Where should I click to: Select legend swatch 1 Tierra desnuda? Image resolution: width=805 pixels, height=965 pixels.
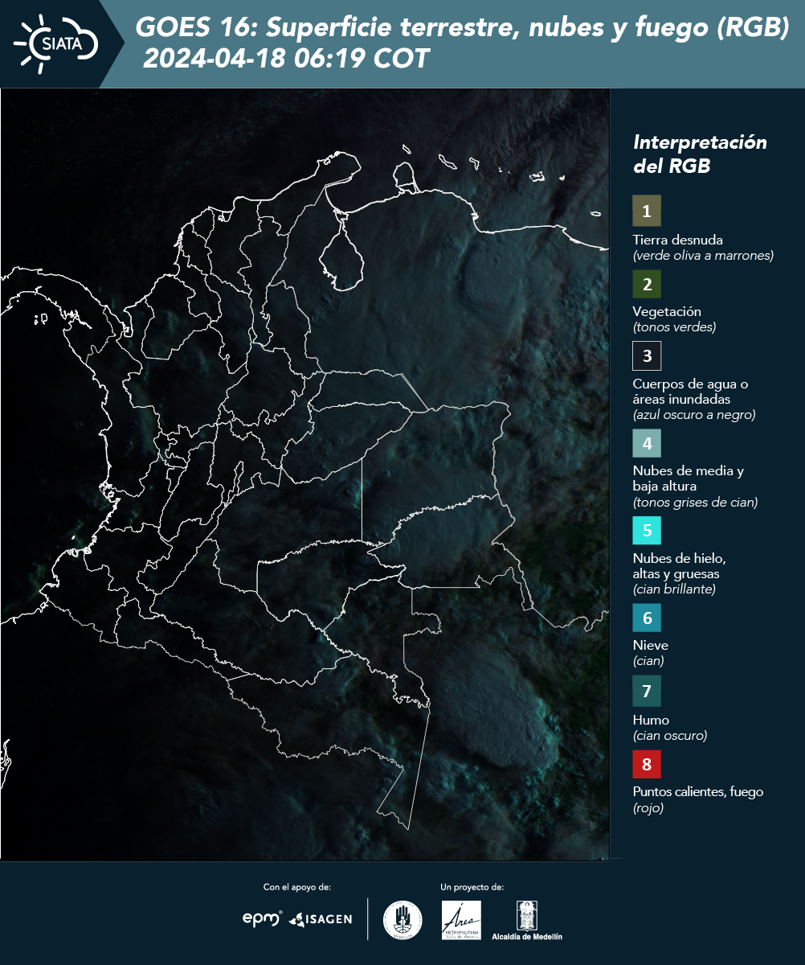pyautogui.click(x=647, y=211)
